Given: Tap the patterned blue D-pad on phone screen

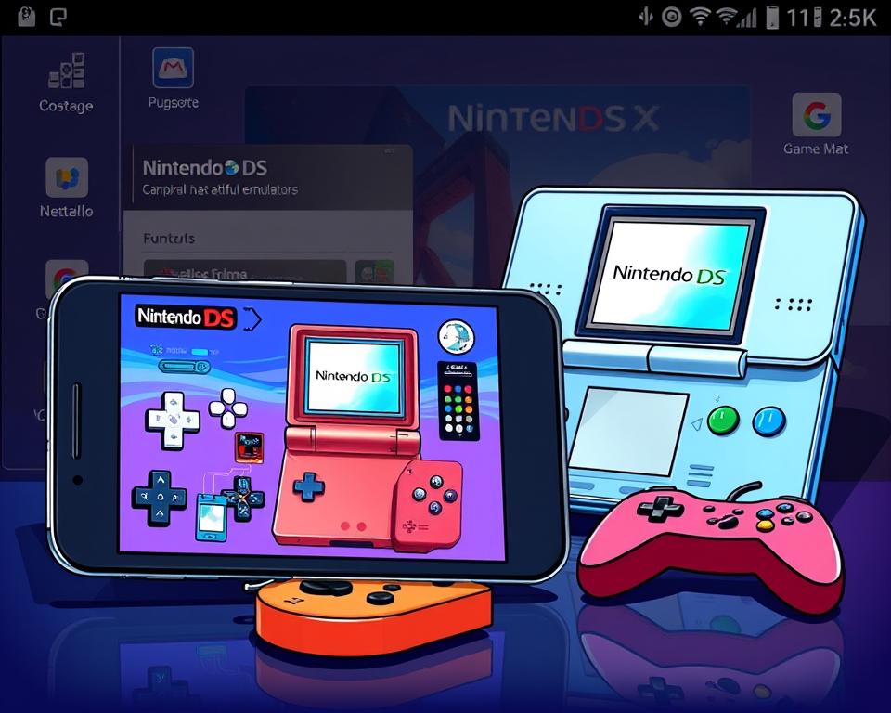Looking at the screenshot, I should pos(242,499).
